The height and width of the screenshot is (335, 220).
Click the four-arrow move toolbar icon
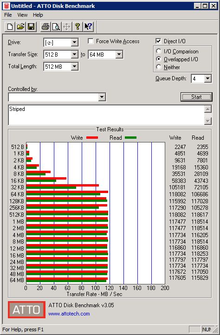click(x=67, y=27)
